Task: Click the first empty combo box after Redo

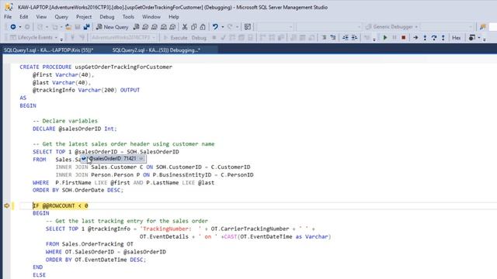Action: click(276, 27)
